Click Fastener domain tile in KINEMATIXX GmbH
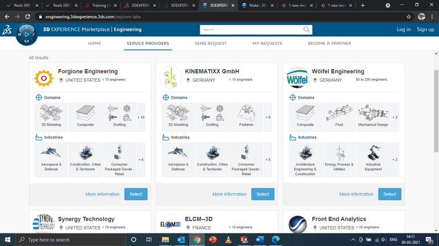439x246 pixels. click(246, 117)
